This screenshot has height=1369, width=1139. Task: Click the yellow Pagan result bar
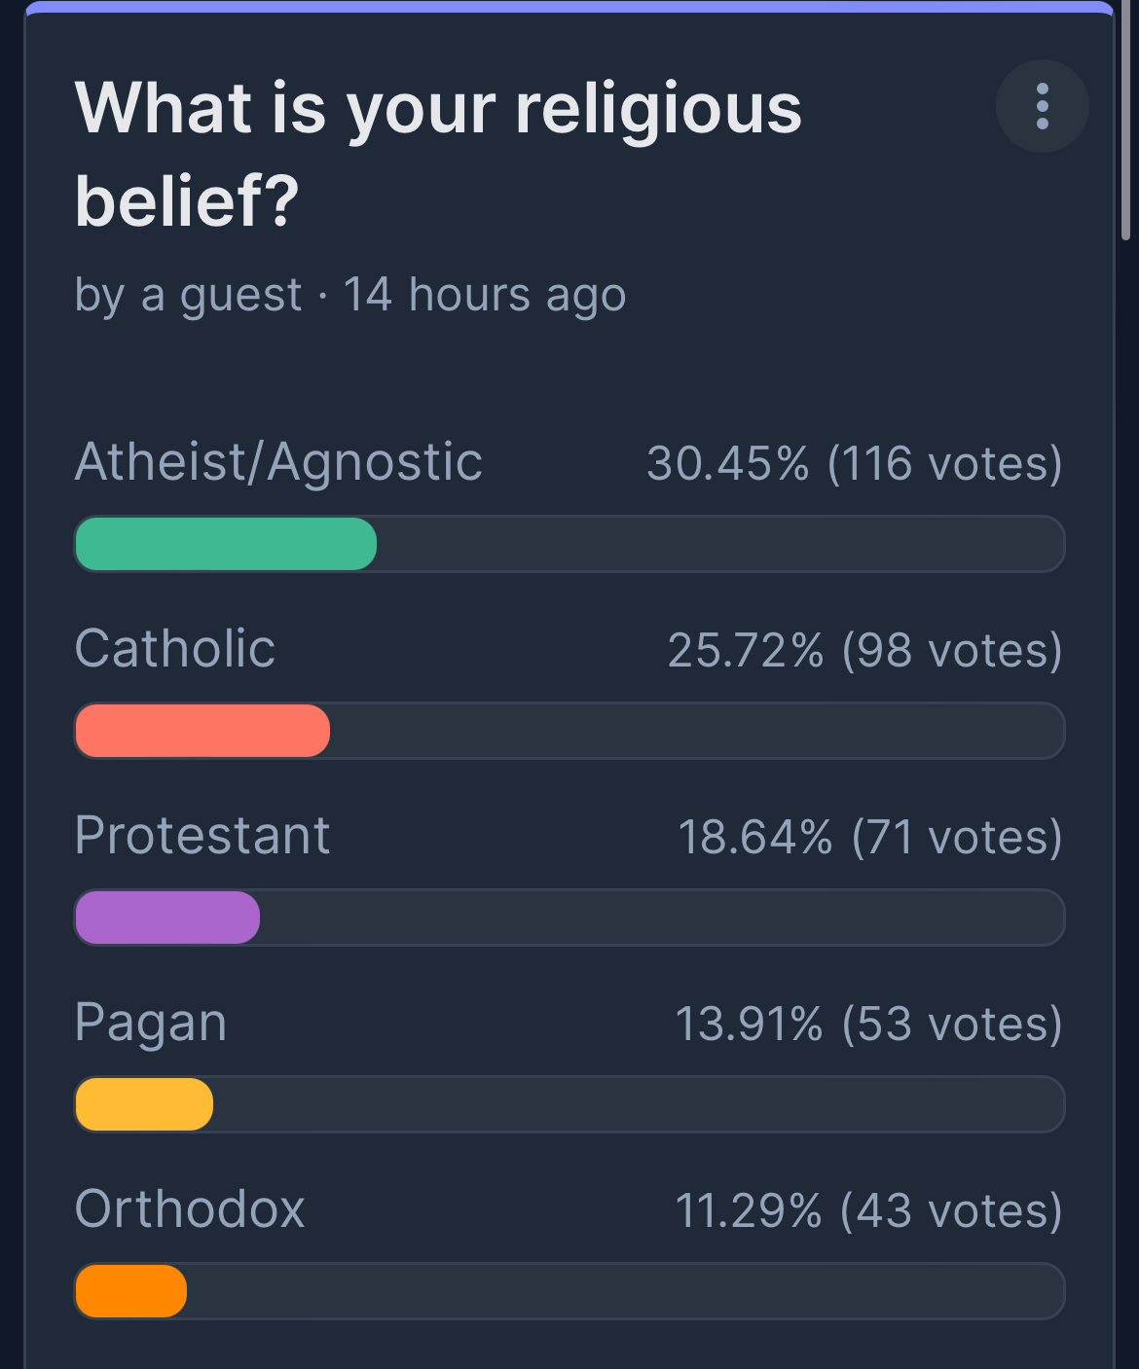point(144,1104)
